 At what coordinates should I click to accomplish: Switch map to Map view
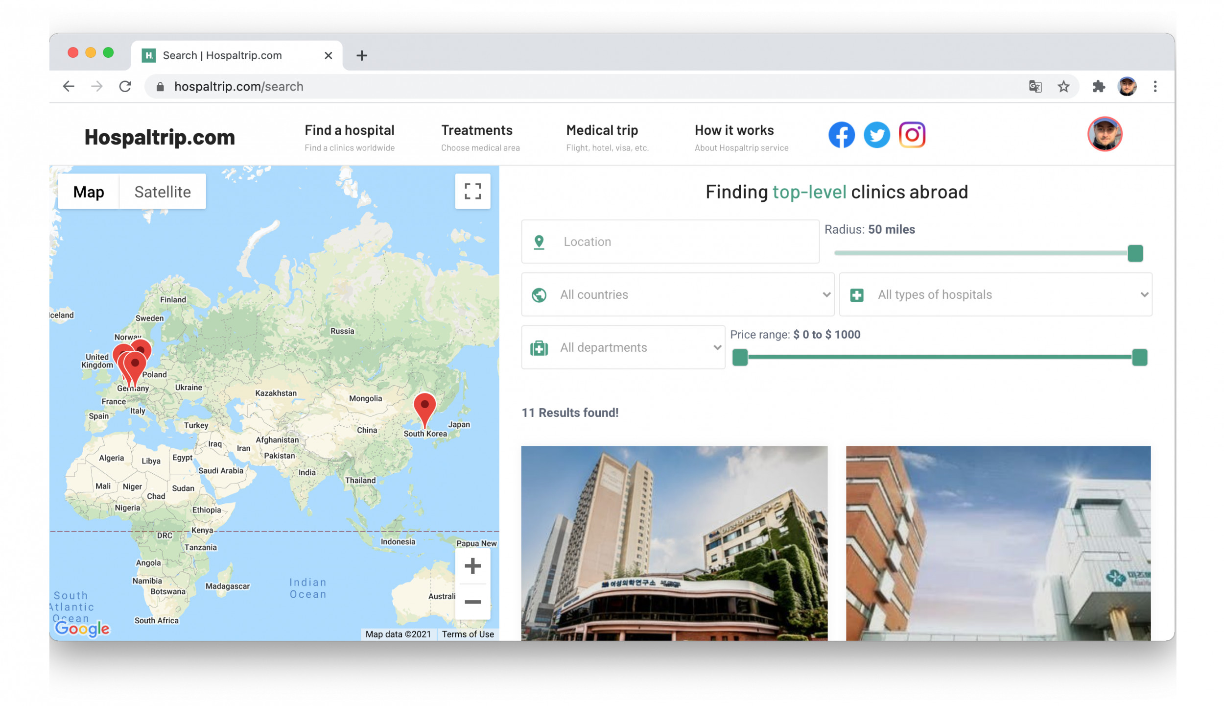pos(89,192)
